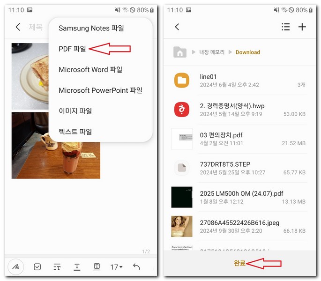The image size is (321, 281).
Task: Tap the hwp file red icon
Action: pyautogui.click(x=181, y=109)
